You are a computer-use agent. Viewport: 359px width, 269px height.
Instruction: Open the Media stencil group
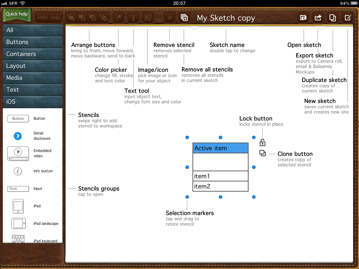(x=32, y=78)
